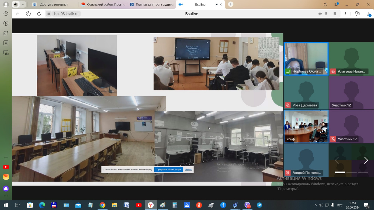The image size is (374, 210).
Task: Click the bookmark icon in address bar
Action: 335,14
